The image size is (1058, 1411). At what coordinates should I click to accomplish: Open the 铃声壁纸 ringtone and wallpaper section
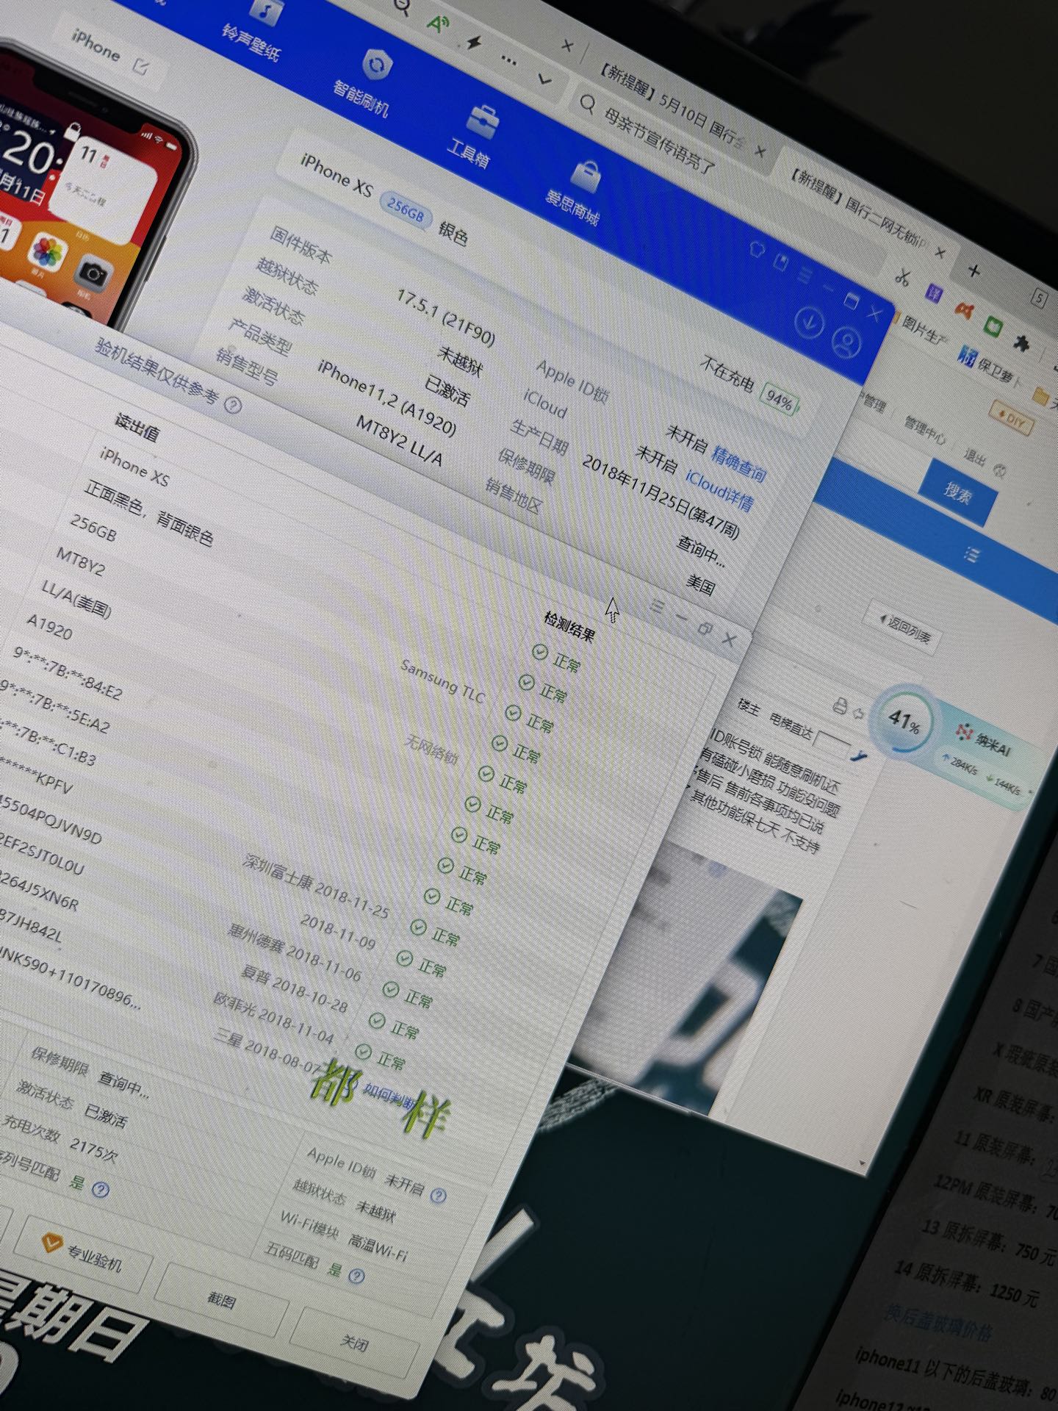click(257, 29)
